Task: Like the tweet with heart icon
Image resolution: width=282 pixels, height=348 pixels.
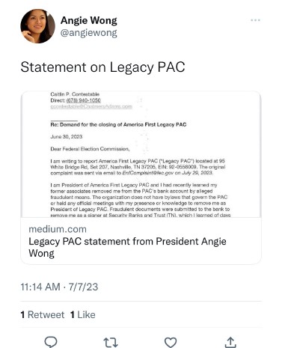Action: point(171,342)
